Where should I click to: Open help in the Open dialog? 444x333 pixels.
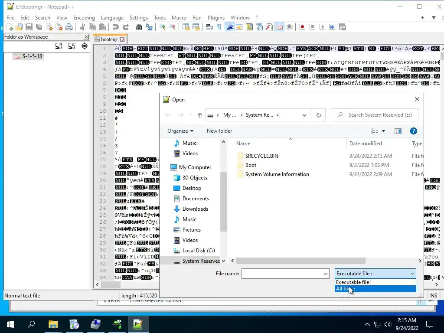pyautogui.click(x=413, y=131)
